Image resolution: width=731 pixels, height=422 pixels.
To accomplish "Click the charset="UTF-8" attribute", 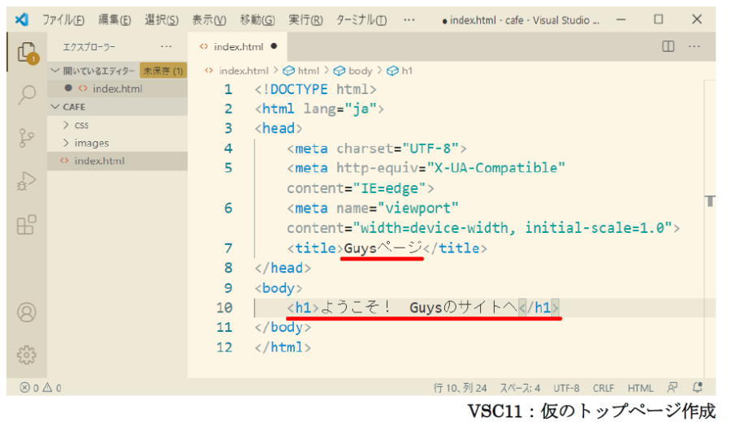I will click(398, 149).
